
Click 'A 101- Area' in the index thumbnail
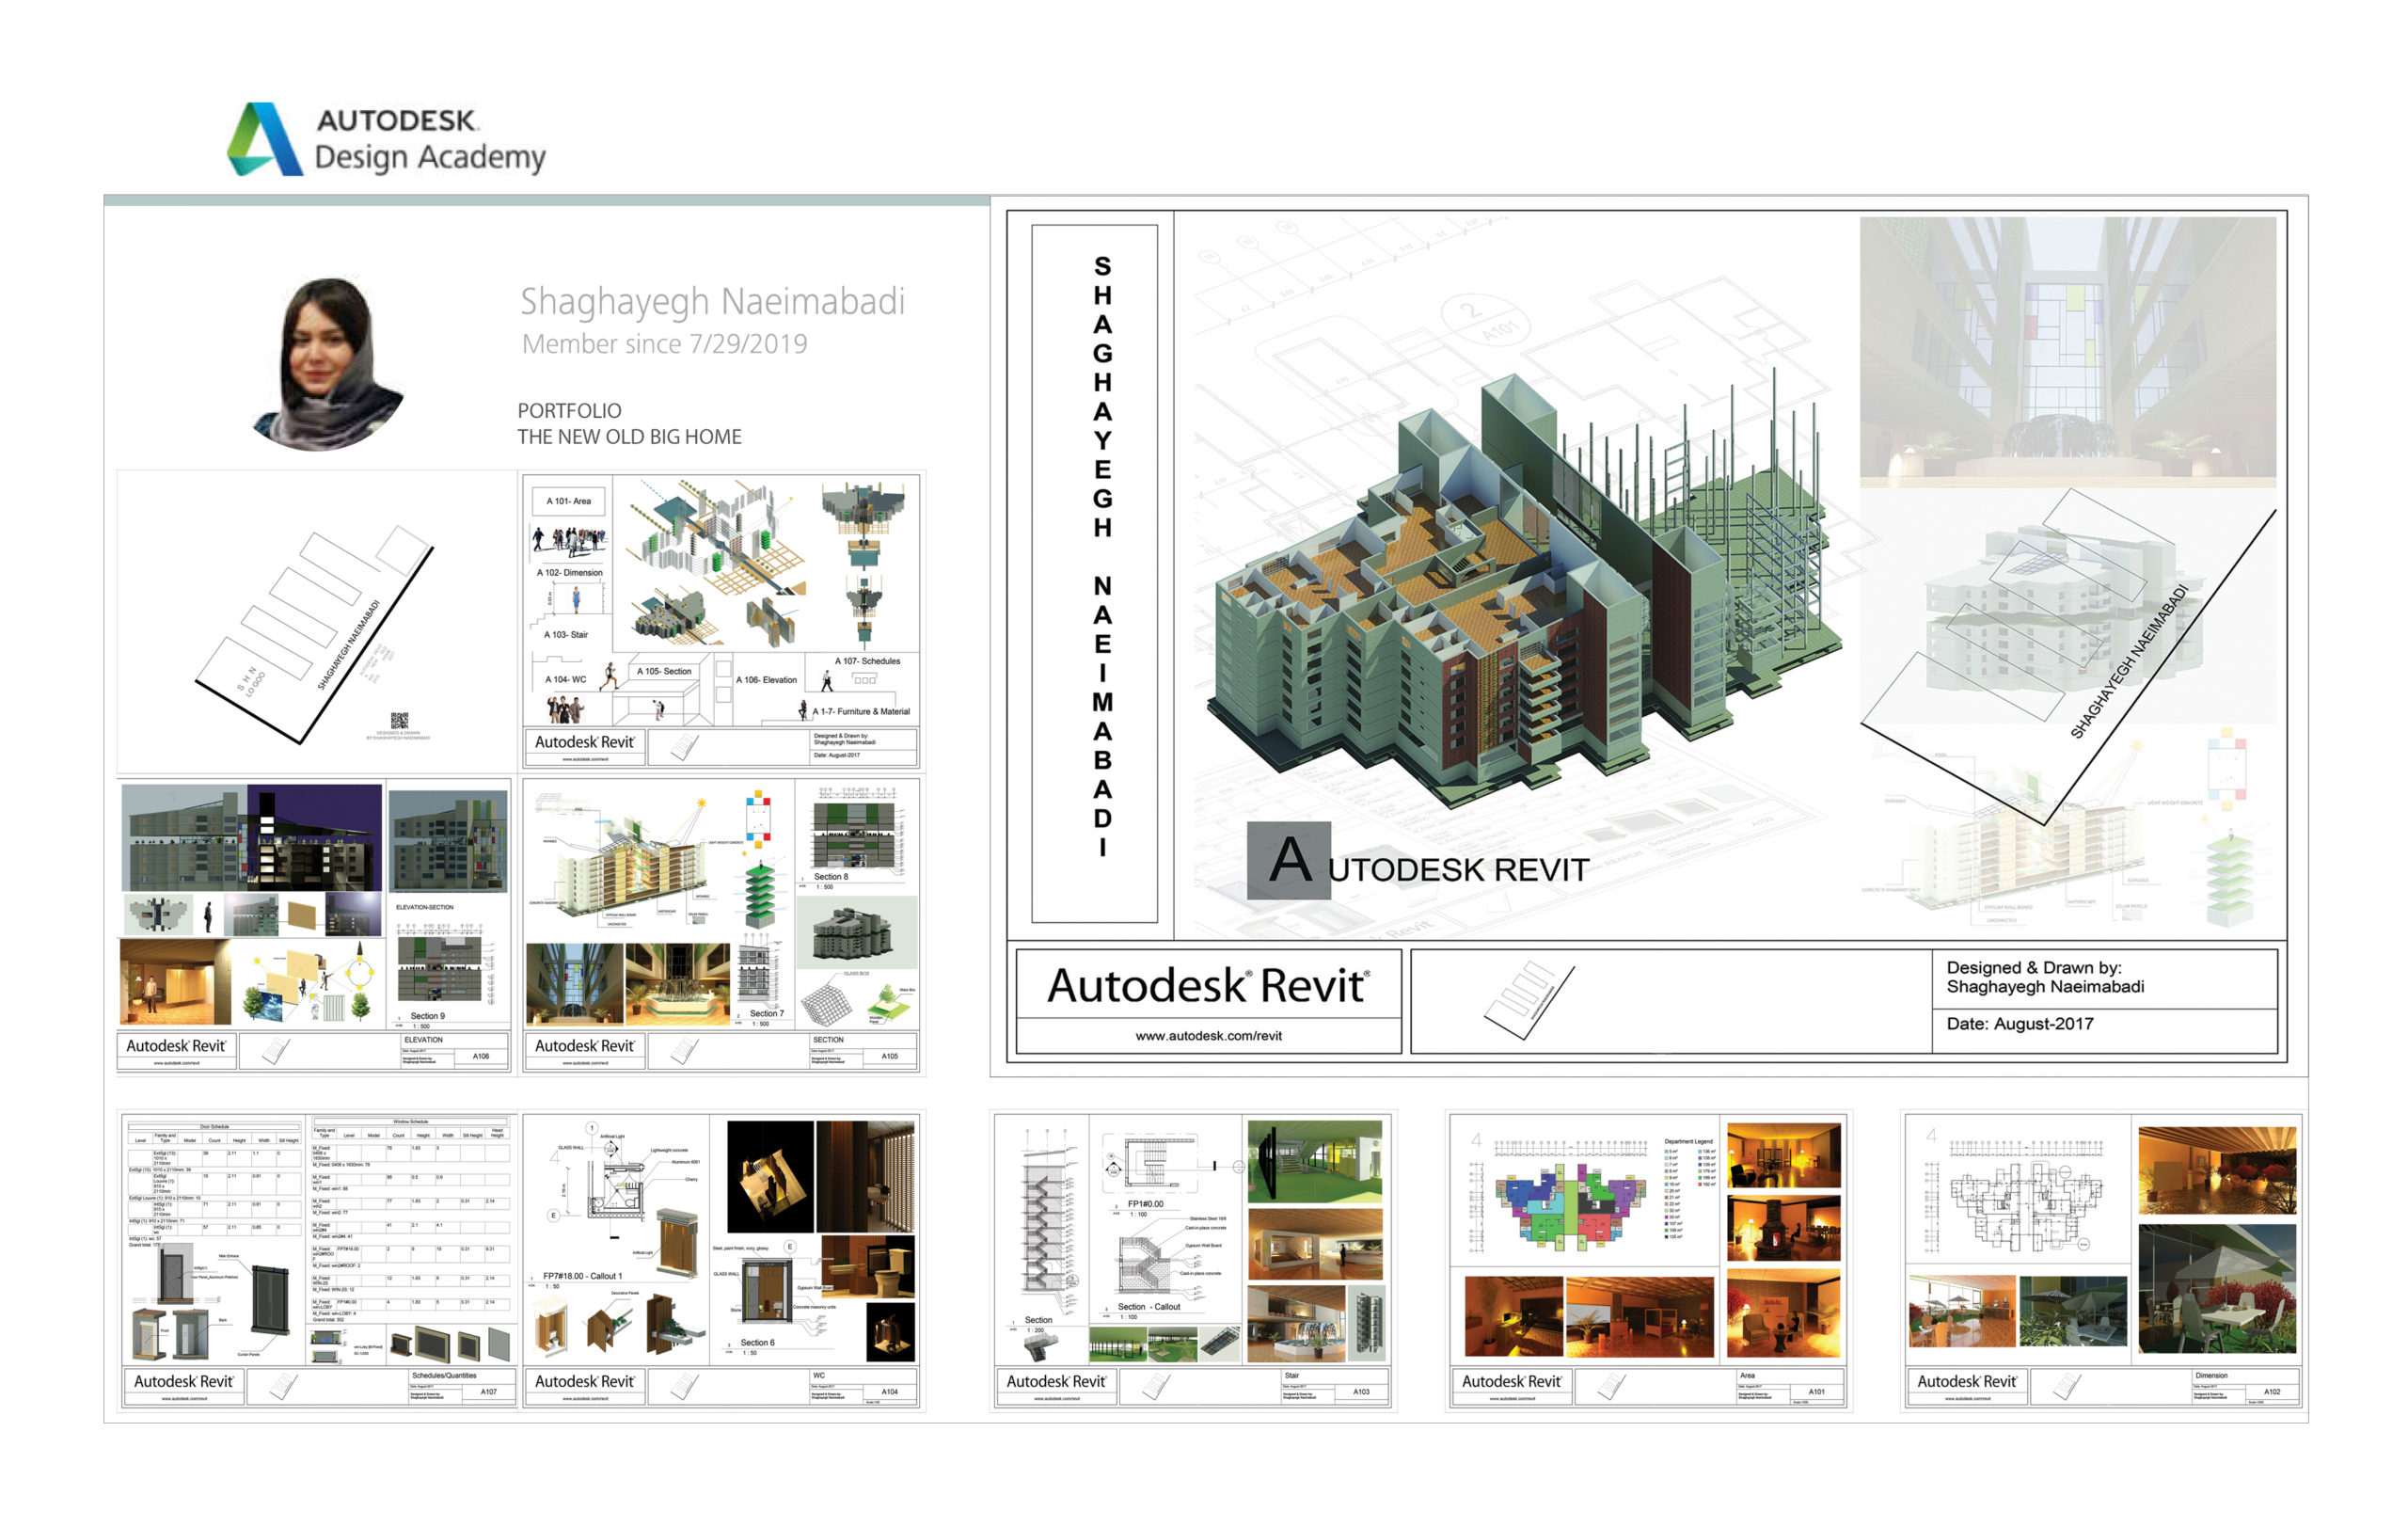click(568, 501)
